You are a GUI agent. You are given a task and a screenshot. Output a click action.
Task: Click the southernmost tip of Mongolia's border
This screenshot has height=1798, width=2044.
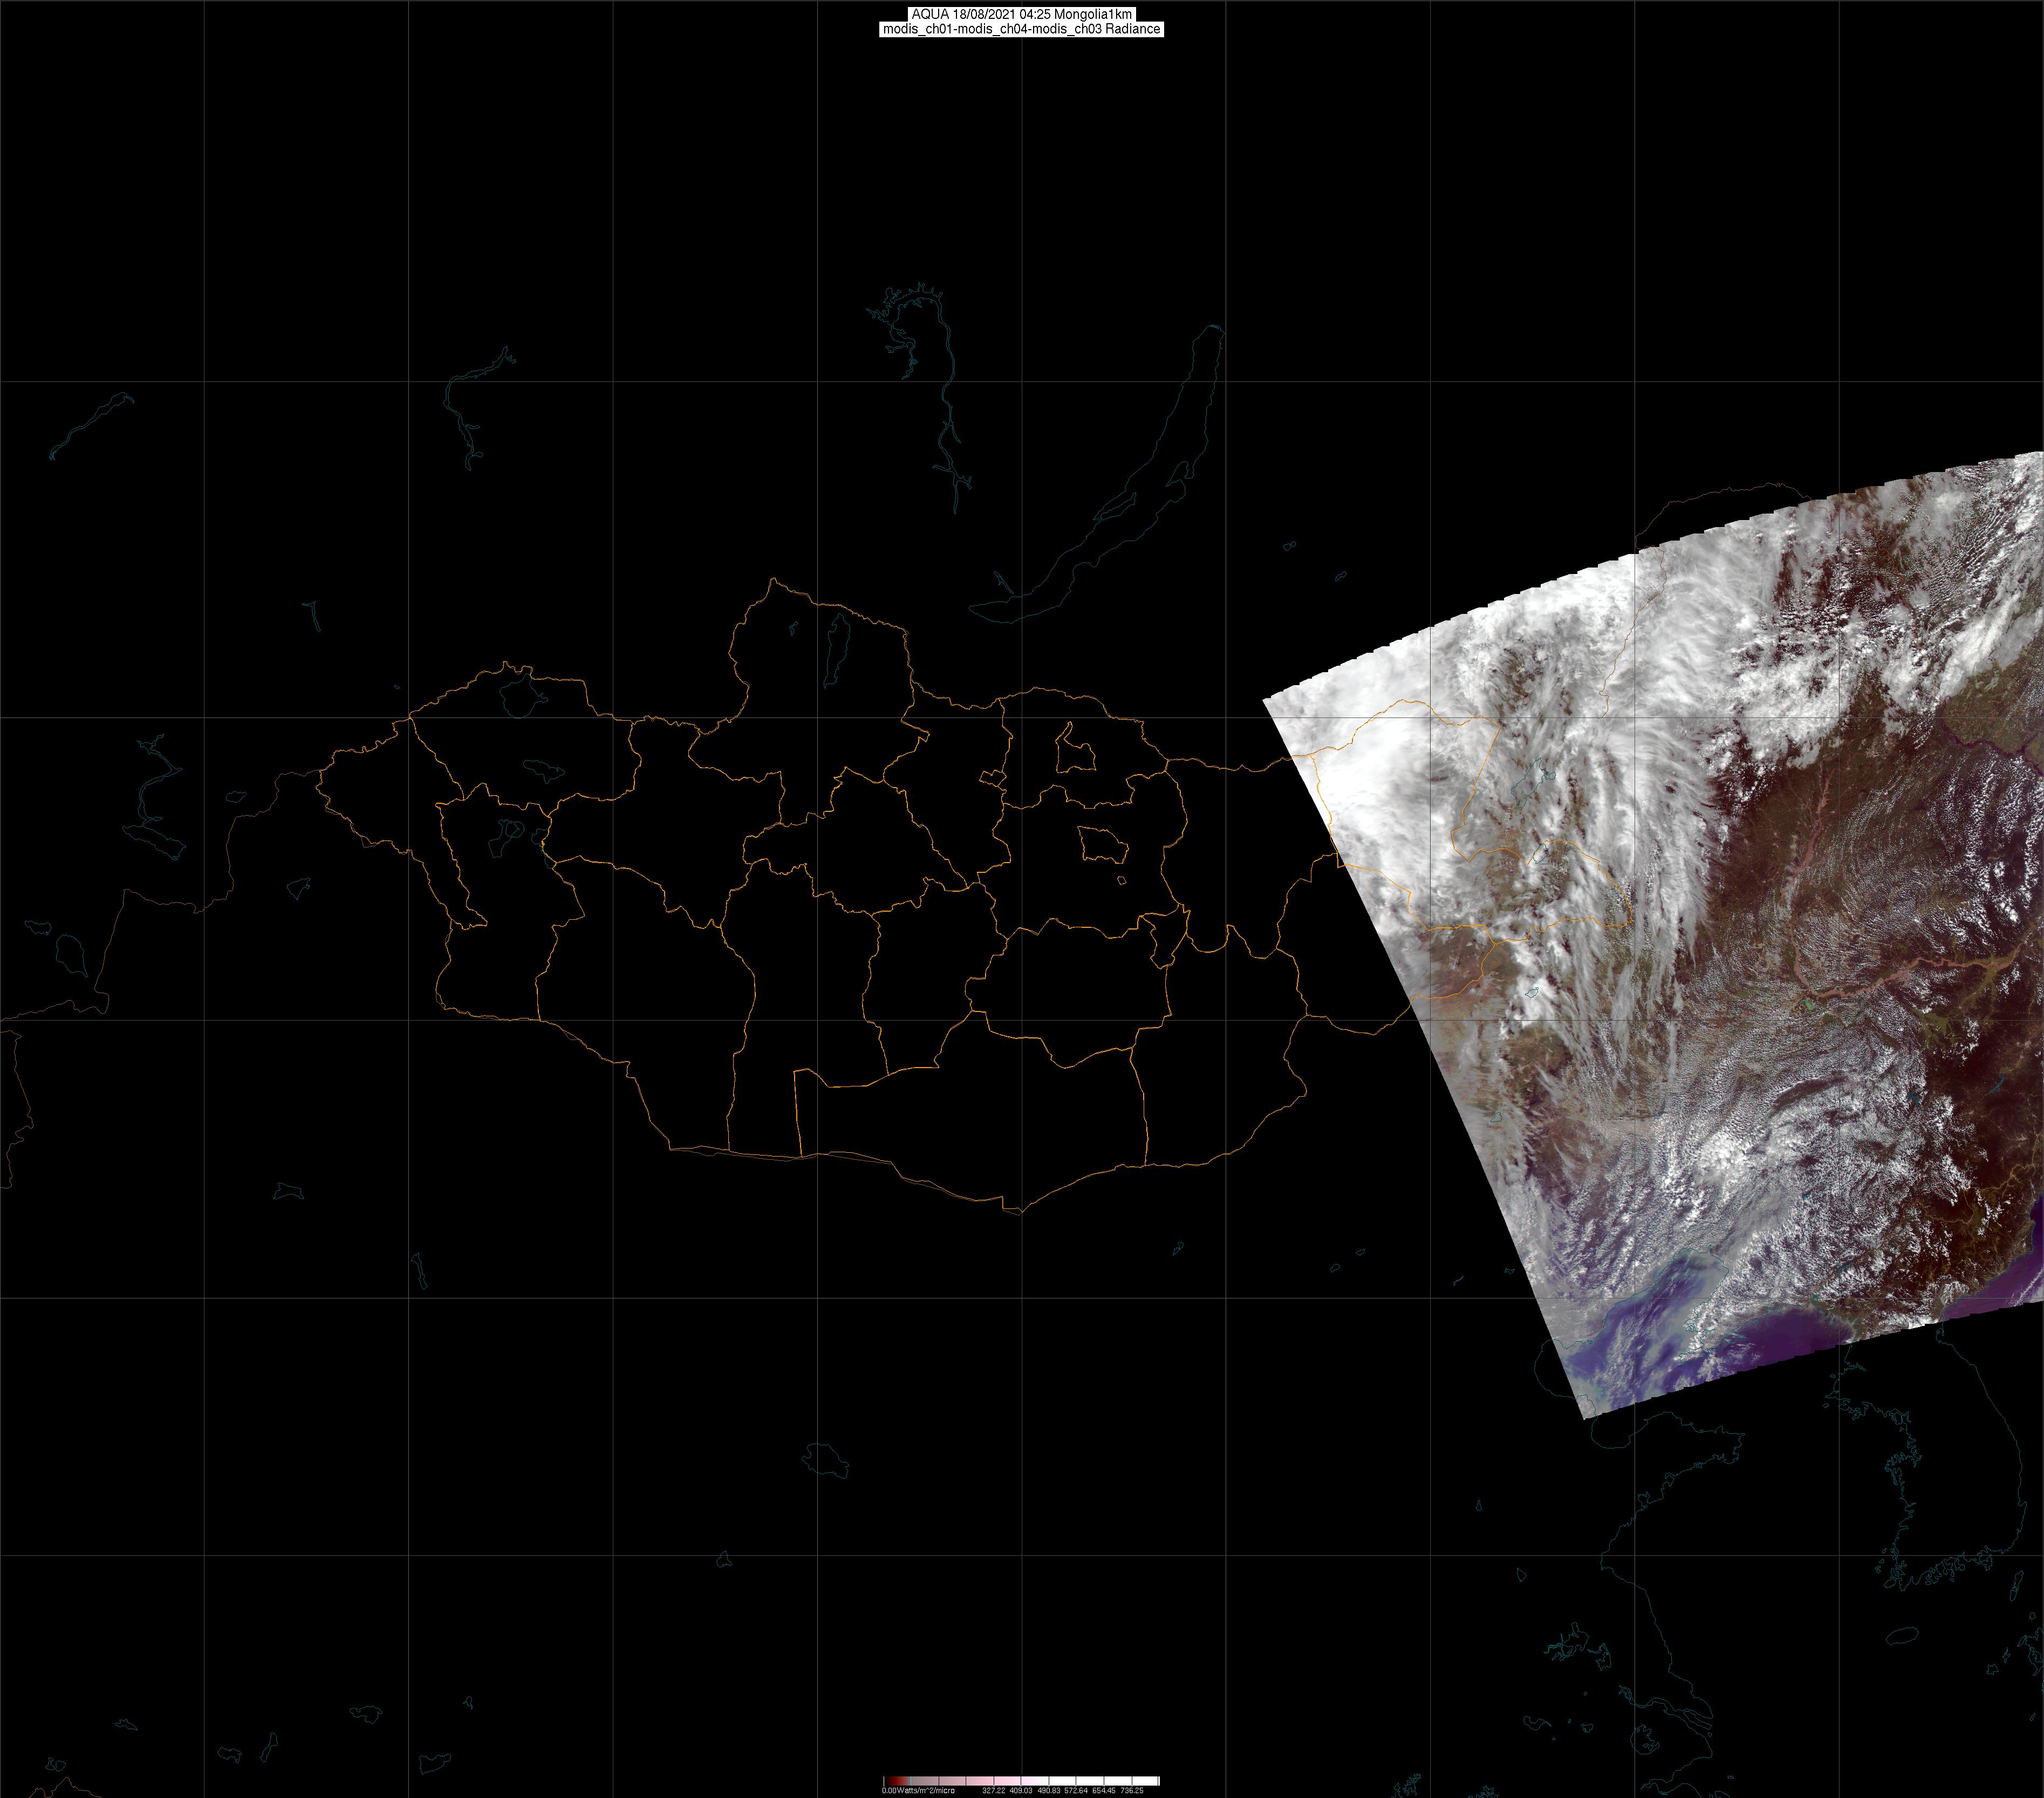(1020, 1213)
